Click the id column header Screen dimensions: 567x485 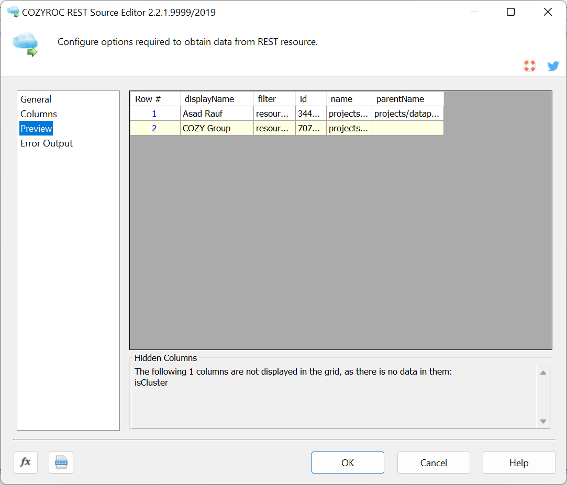tap(311, 99)
